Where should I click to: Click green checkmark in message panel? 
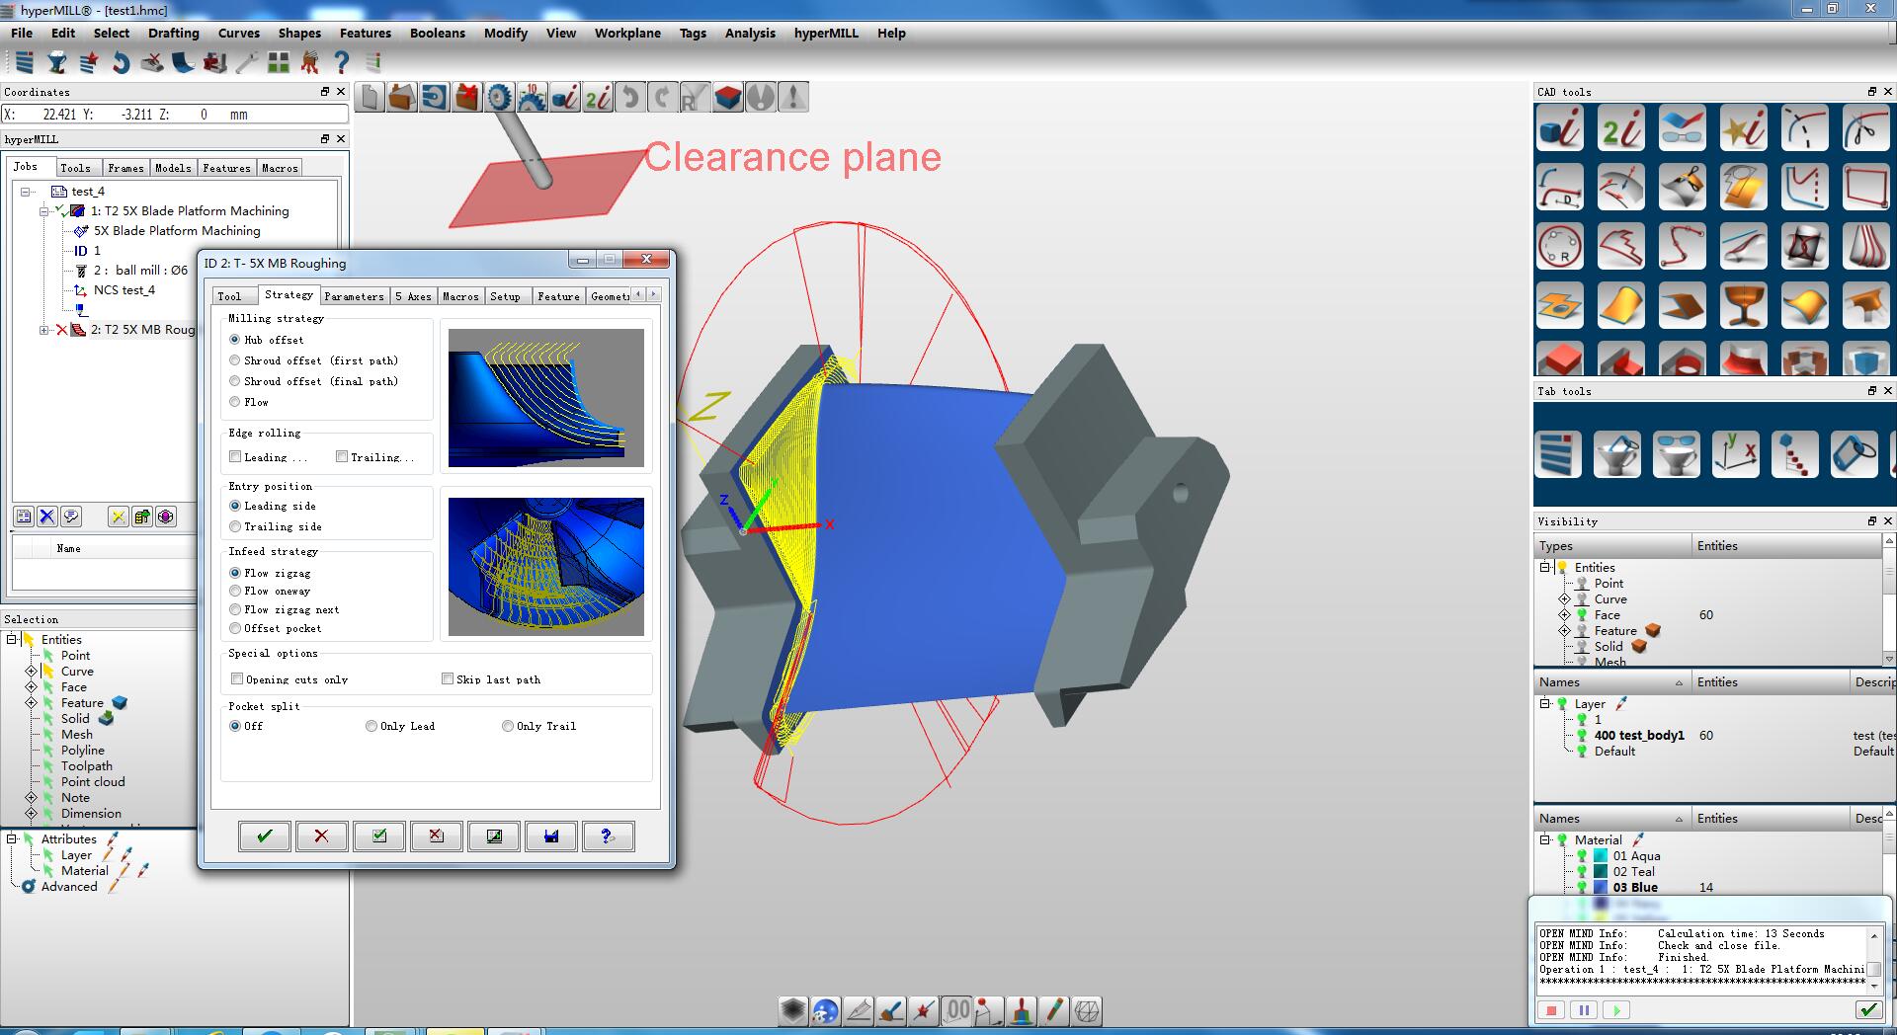tap(1867, 1010)
